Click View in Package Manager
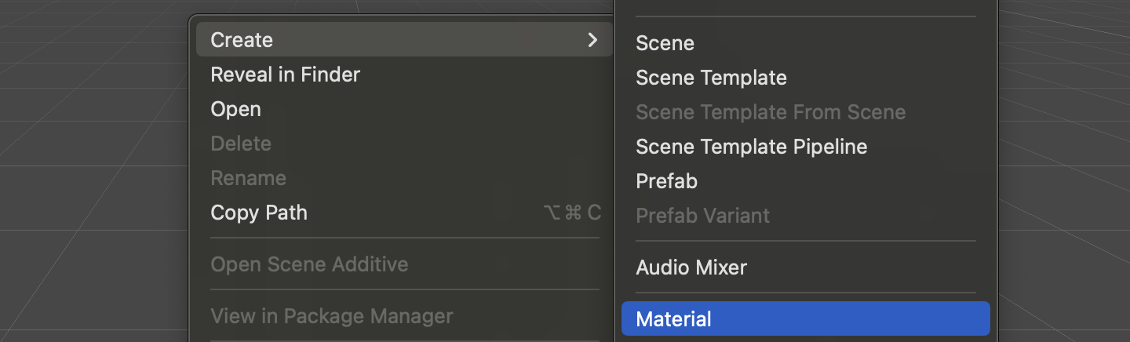 [x=331, y=316]
